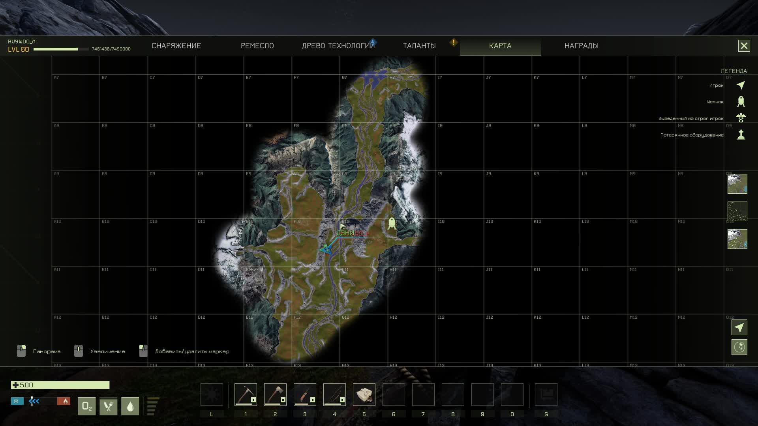The image size is (758, 426).
Task: Click the Увеличение hint text
Action: tap(108, 351)
